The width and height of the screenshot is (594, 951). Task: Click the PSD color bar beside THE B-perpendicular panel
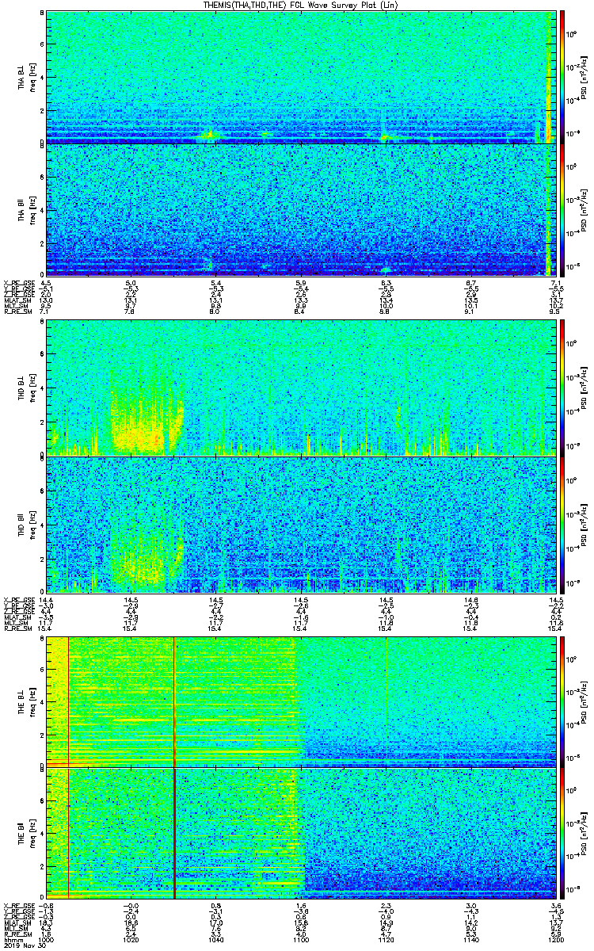(563, 701)
